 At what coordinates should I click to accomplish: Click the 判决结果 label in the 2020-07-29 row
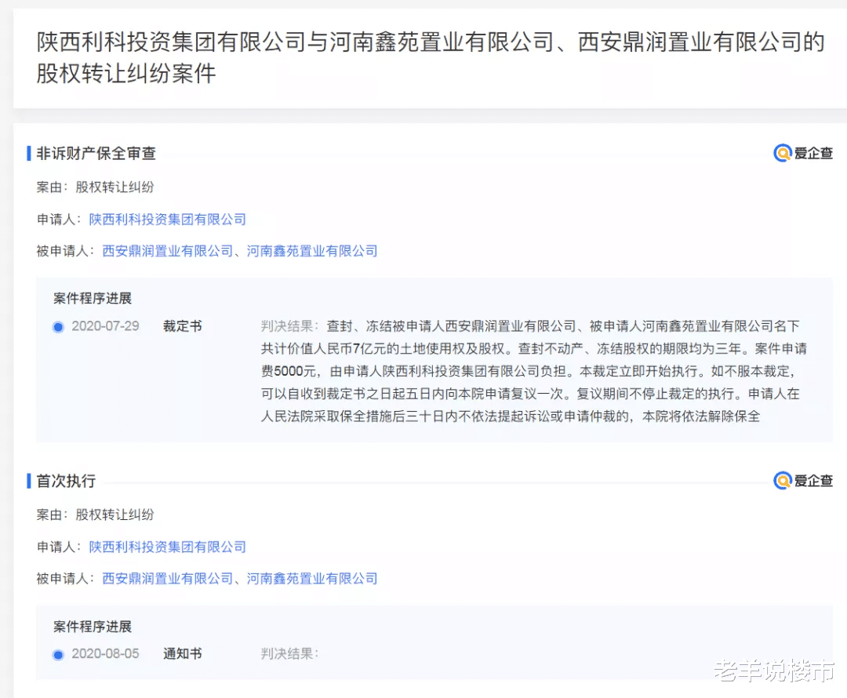pyautogui.click(x=289, y=326)
